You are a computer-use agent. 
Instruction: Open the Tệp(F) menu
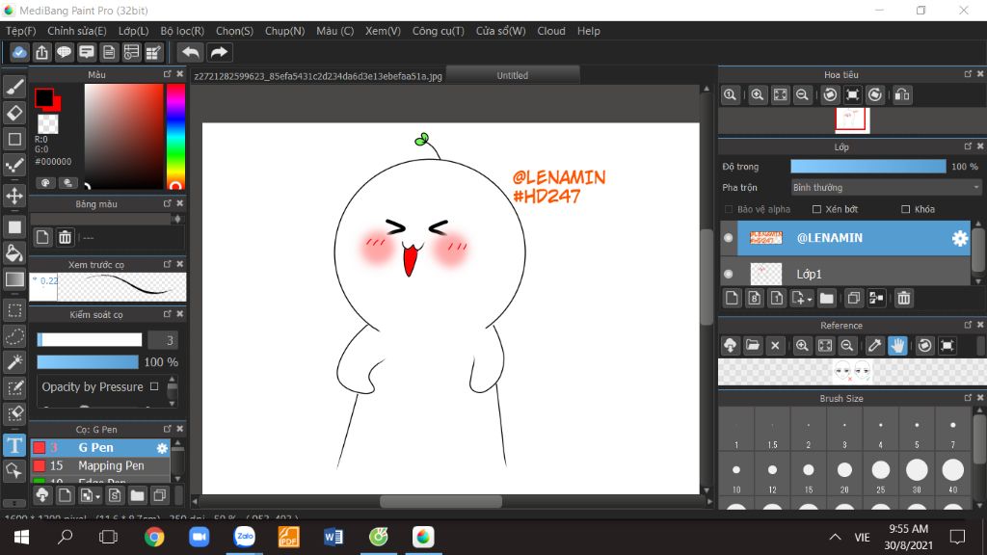pyautogui.click(x=21, y=31)
